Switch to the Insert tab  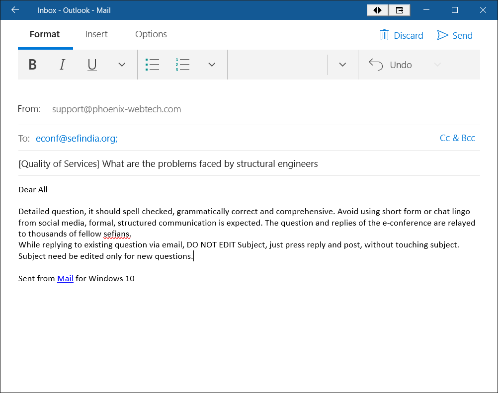(96, 34)
